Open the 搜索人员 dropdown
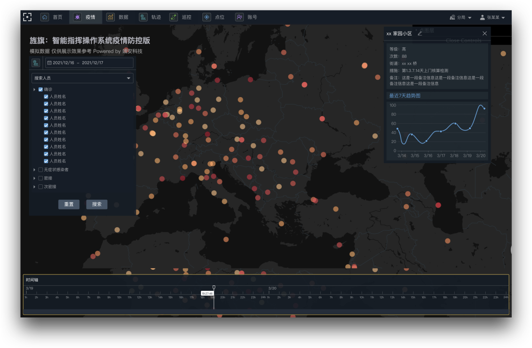This screenshot has width=532, height=348. [x=82, y=78]
